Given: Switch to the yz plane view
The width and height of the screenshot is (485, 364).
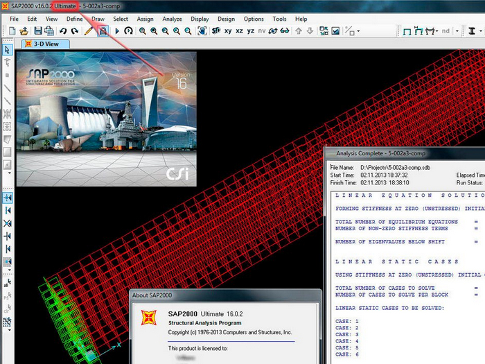Looking at the screenshot, I should [251, 31].
